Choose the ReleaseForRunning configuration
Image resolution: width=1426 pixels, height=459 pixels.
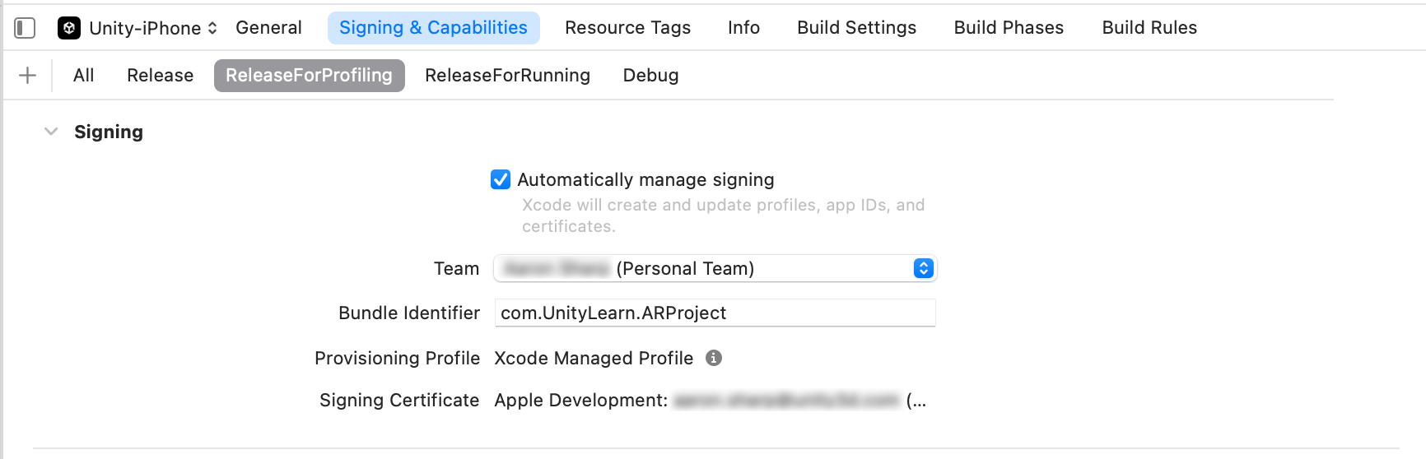(507, 76)
